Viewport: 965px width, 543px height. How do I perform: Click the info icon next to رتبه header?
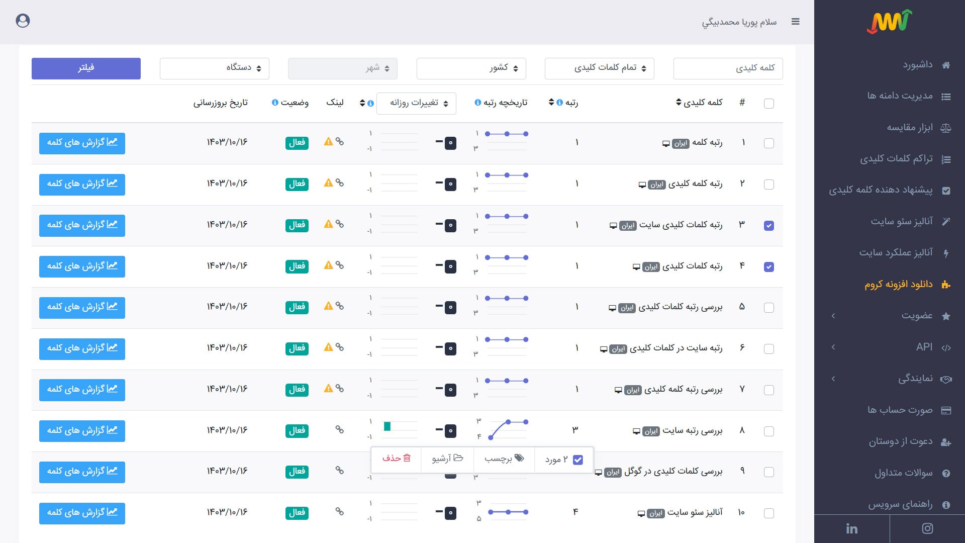pos(559,103)
